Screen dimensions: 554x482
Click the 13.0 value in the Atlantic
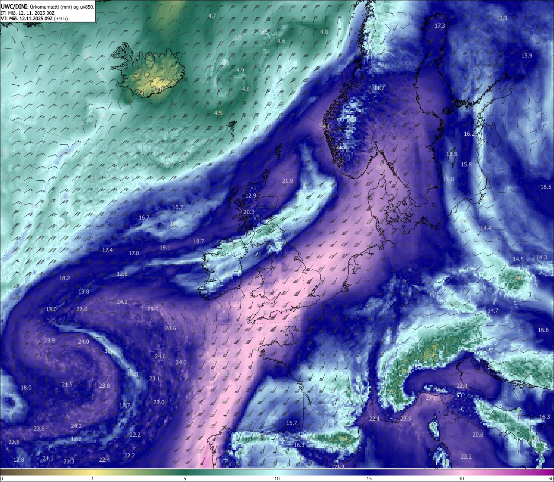tap(51, 310)
